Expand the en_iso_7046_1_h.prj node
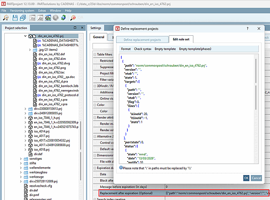Viewport: 270px width, 200px height. [25, 118]
